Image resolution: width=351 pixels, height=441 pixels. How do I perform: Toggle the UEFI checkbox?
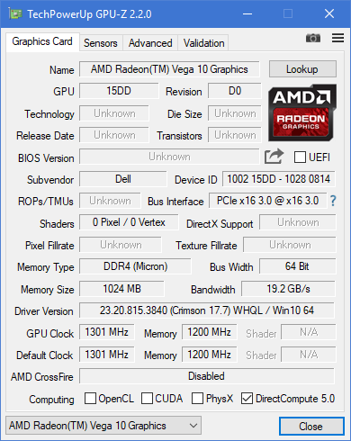click(x=300, y=157)
